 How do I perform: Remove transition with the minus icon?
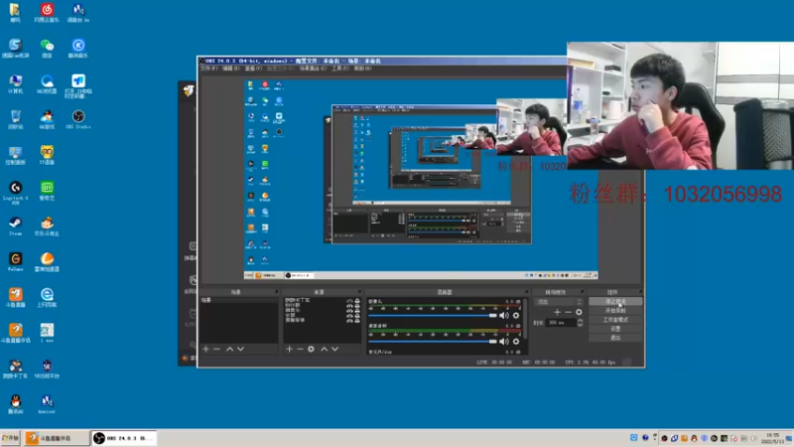pos(568,312)
